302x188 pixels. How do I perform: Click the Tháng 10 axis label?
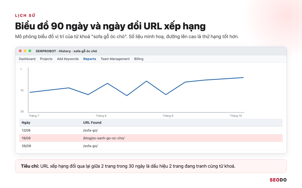pos(236,116)
